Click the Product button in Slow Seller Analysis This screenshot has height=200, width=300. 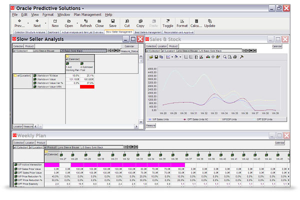(x=29, y=46)
